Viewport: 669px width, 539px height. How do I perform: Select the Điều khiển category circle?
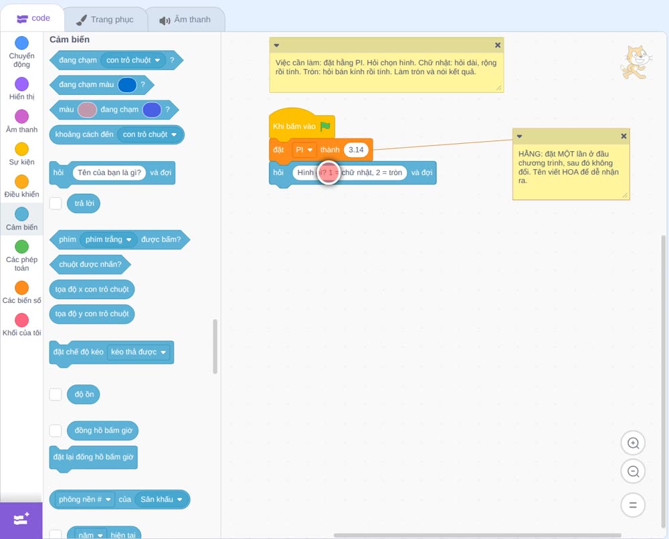(22, 182)
